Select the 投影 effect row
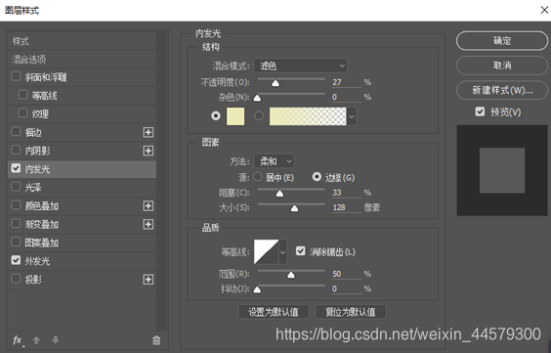Image resolution: width=551 pixels, height=353 pixels. (x=82, y=279)
